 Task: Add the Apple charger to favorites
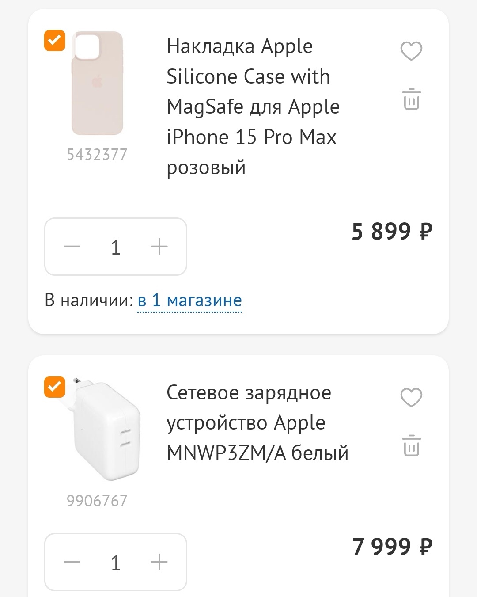point(411,397)
